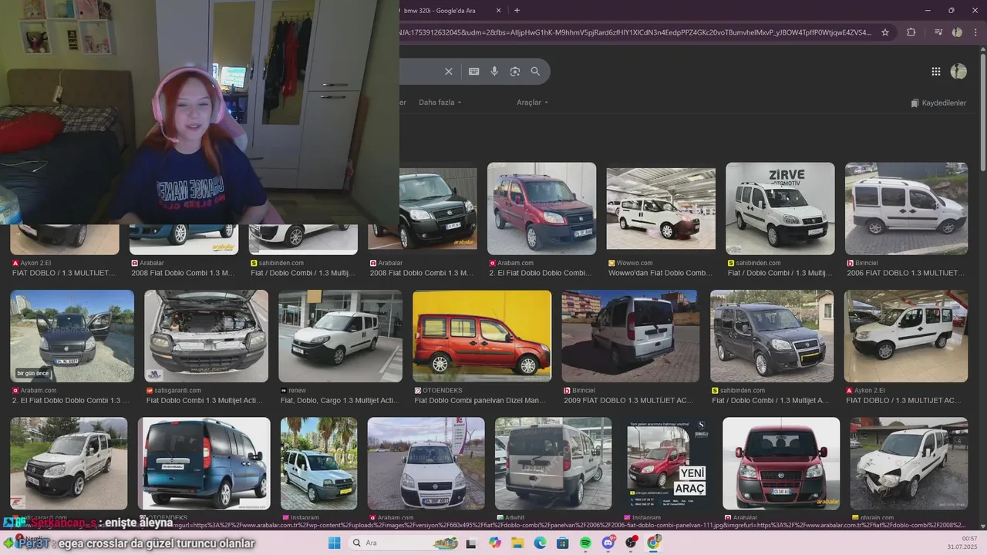Click the '2006 FIAT DOBLO 1.3 MULTIJET...' link
The height and width of the screenshot is (555, 987).
tap(905, 273)
